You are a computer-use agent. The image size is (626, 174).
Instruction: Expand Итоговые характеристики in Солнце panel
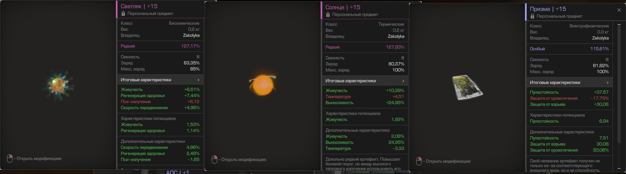pyautogui.click(x=365, y=81)
